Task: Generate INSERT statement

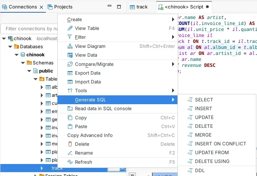Action: click(217, 109)
